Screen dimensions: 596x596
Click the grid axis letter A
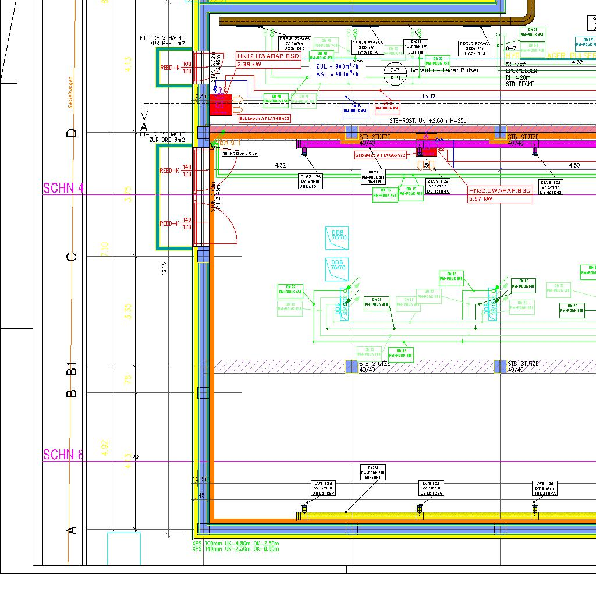72,530
